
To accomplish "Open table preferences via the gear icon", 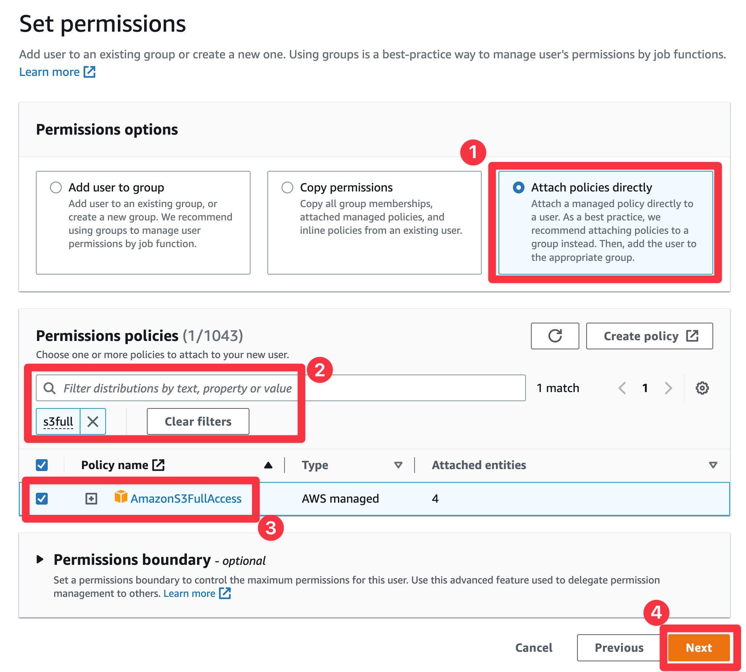I will tap(702, 388).
